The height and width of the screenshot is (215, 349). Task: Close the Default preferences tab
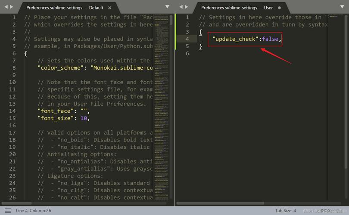(110, 8)
